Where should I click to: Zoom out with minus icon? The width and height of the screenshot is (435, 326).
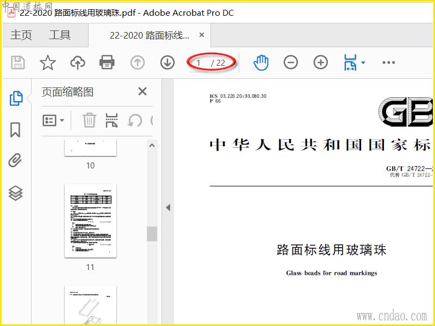click(291, 62)
